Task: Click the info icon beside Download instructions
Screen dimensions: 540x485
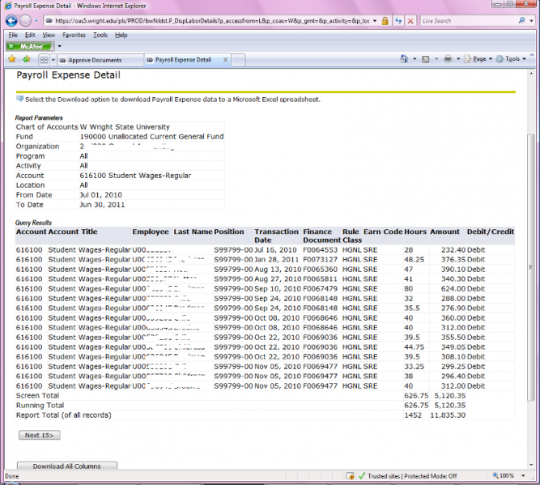Action: coord(20,99)
